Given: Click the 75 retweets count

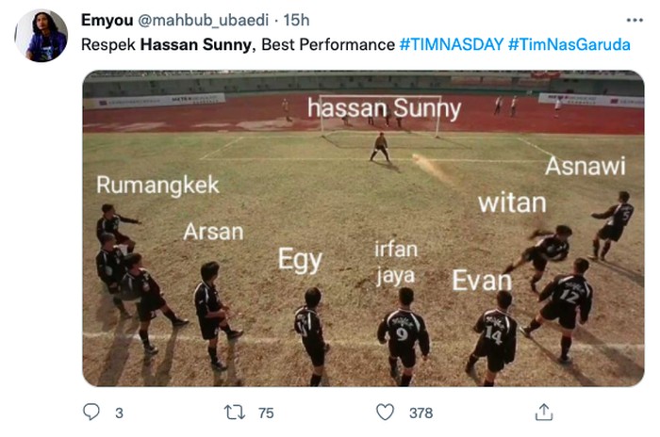Looking at the screenshot, I should click(266, 413).
